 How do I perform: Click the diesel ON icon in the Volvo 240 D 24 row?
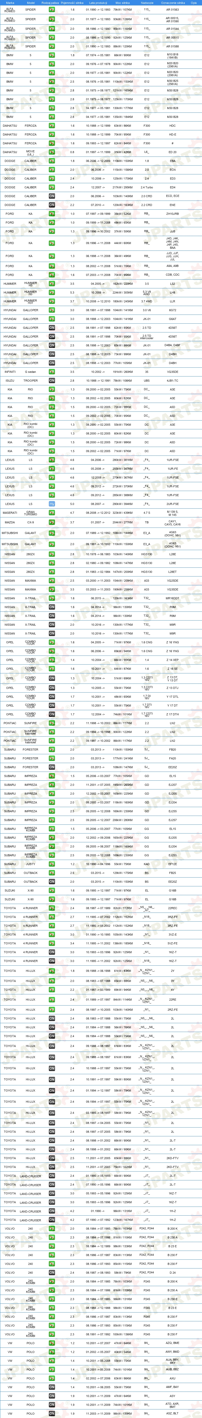(52, 1273)
